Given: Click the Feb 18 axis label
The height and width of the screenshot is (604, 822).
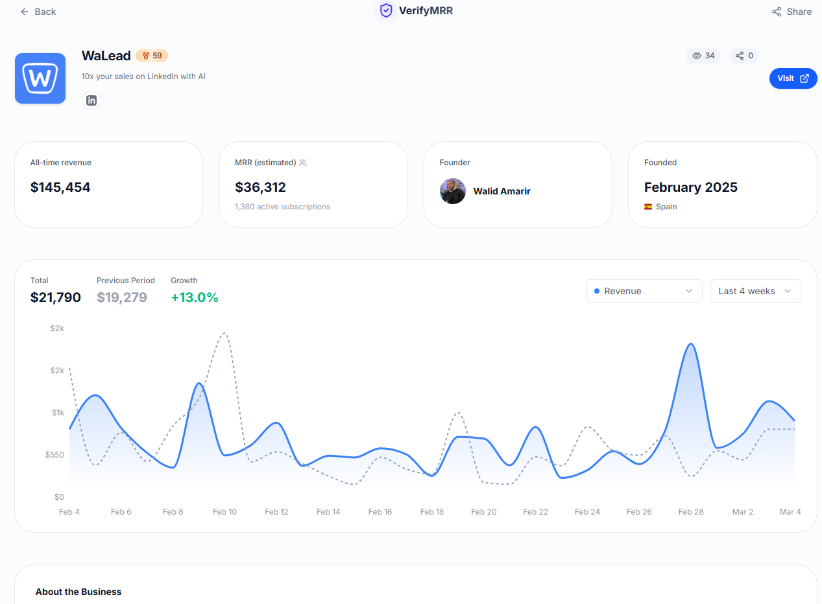Looking at the screenshot, I should (x=432, y=512).
